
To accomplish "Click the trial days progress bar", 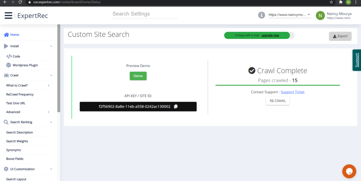I will click(259, 35).
